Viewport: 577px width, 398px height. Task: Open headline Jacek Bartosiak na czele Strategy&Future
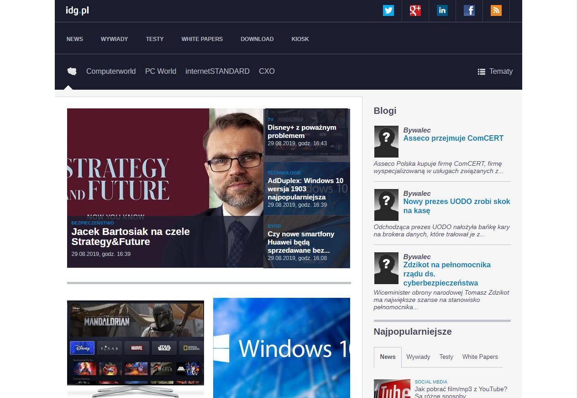[x=131, y=236]
